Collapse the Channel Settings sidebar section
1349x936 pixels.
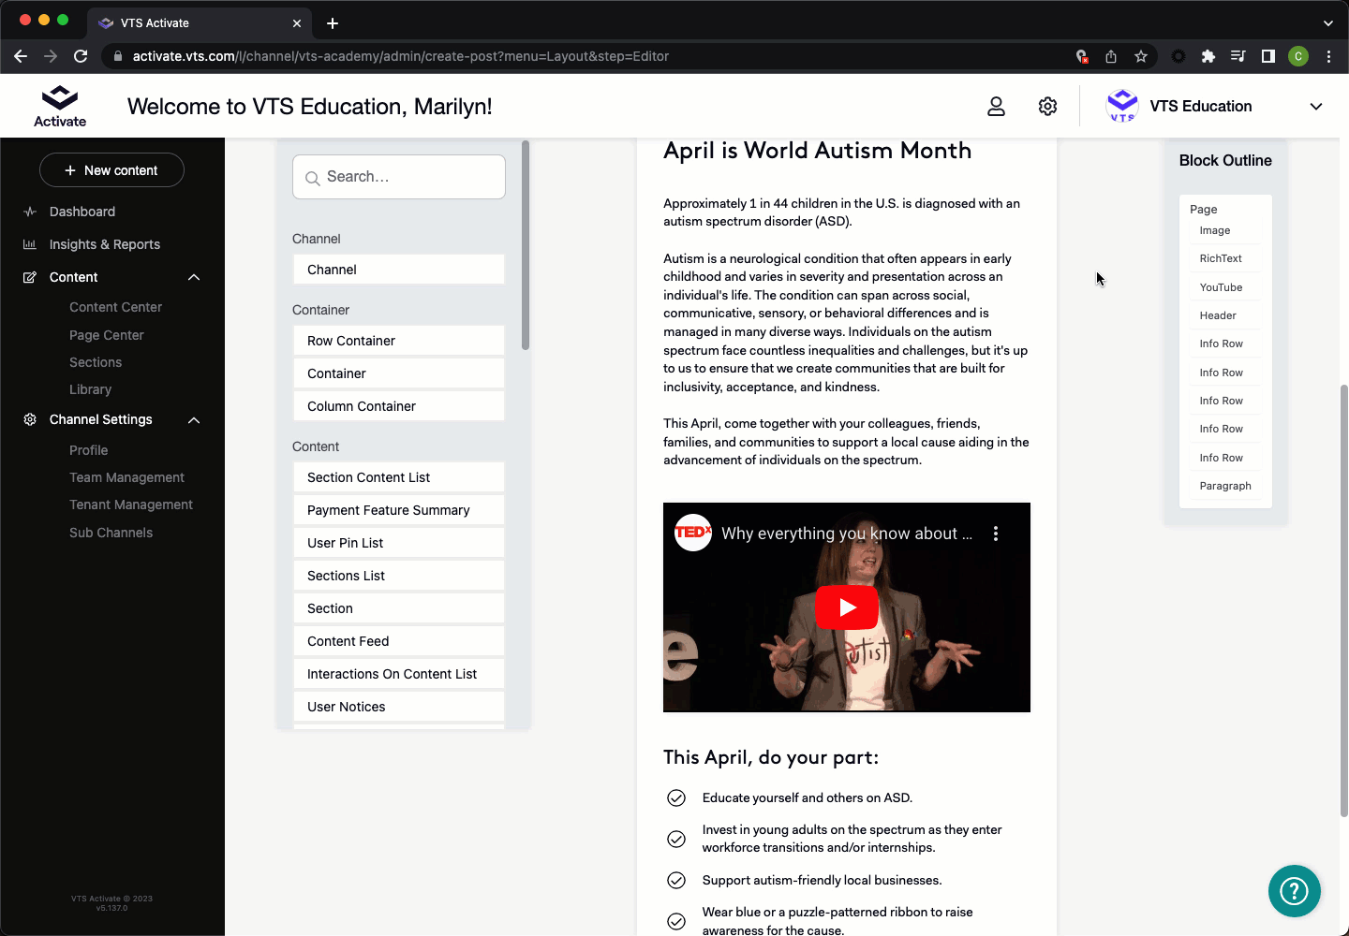click(194, 420)
